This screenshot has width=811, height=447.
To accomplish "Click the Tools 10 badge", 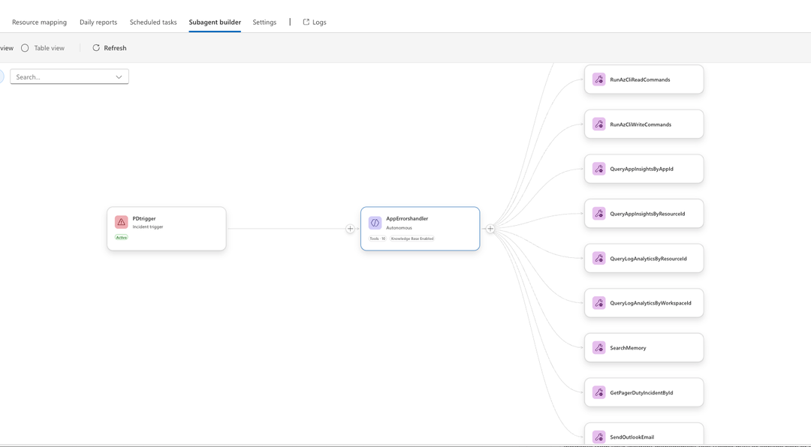I will coord(378,238).
